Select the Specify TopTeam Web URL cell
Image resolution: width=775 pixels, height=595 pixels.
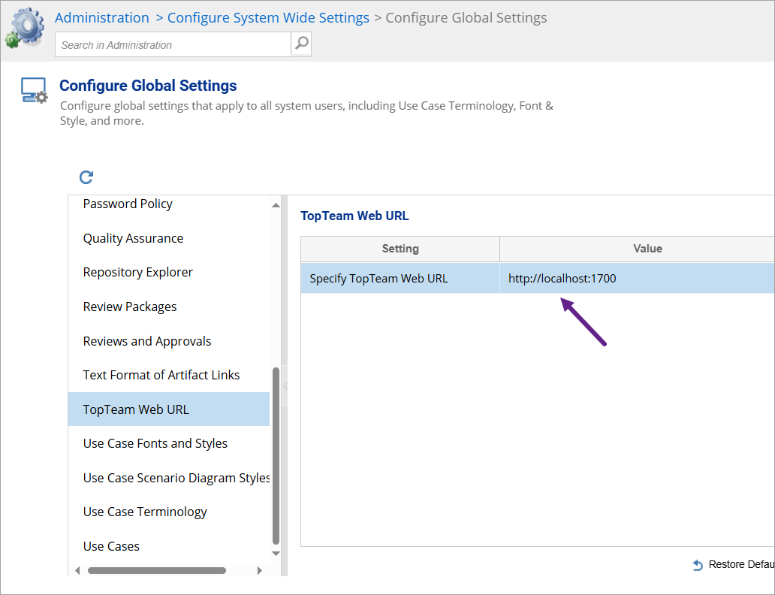[x=400, y=279]
